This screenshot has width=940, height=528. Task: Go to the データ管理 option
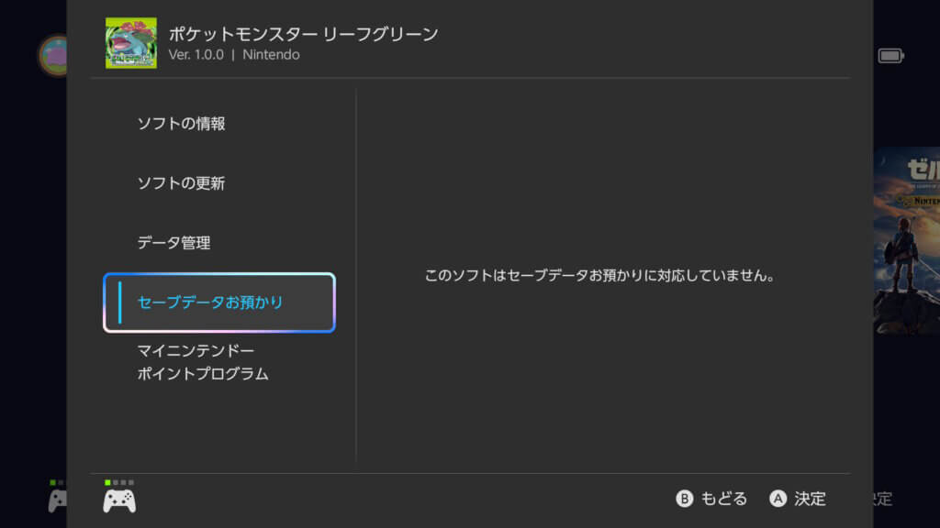tap(173, 243)
